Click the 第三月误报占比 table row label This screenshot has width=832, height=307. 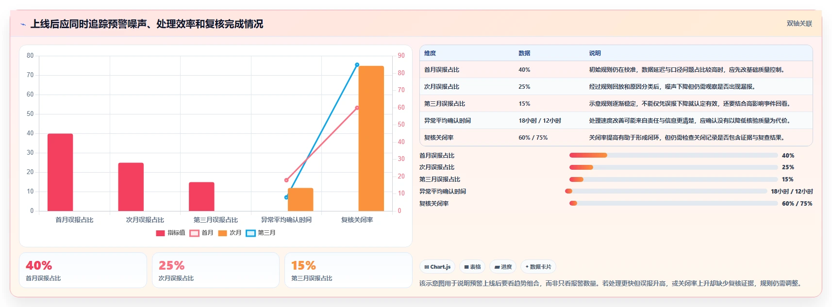445,104
